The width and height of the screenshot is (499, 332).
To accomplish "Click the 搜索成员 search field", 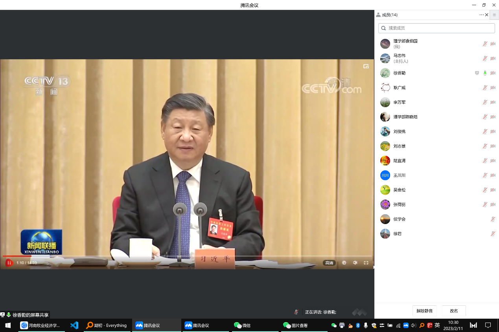I will tap(436, 28).
